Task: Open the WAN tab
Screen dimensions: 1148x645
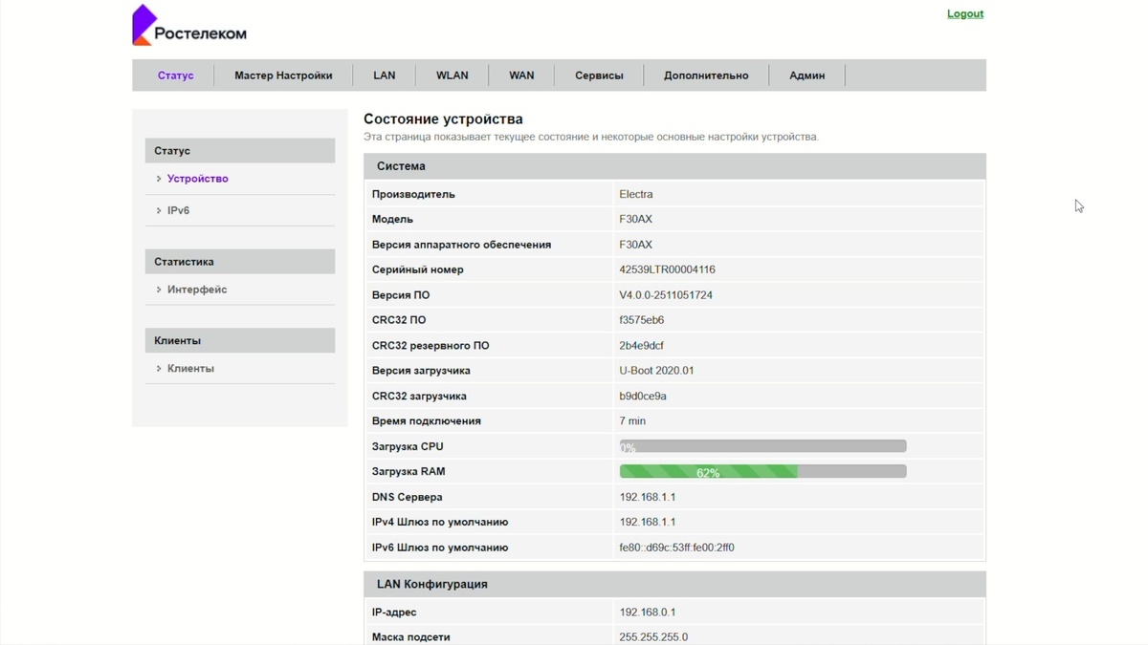Action: click(521, 75)
